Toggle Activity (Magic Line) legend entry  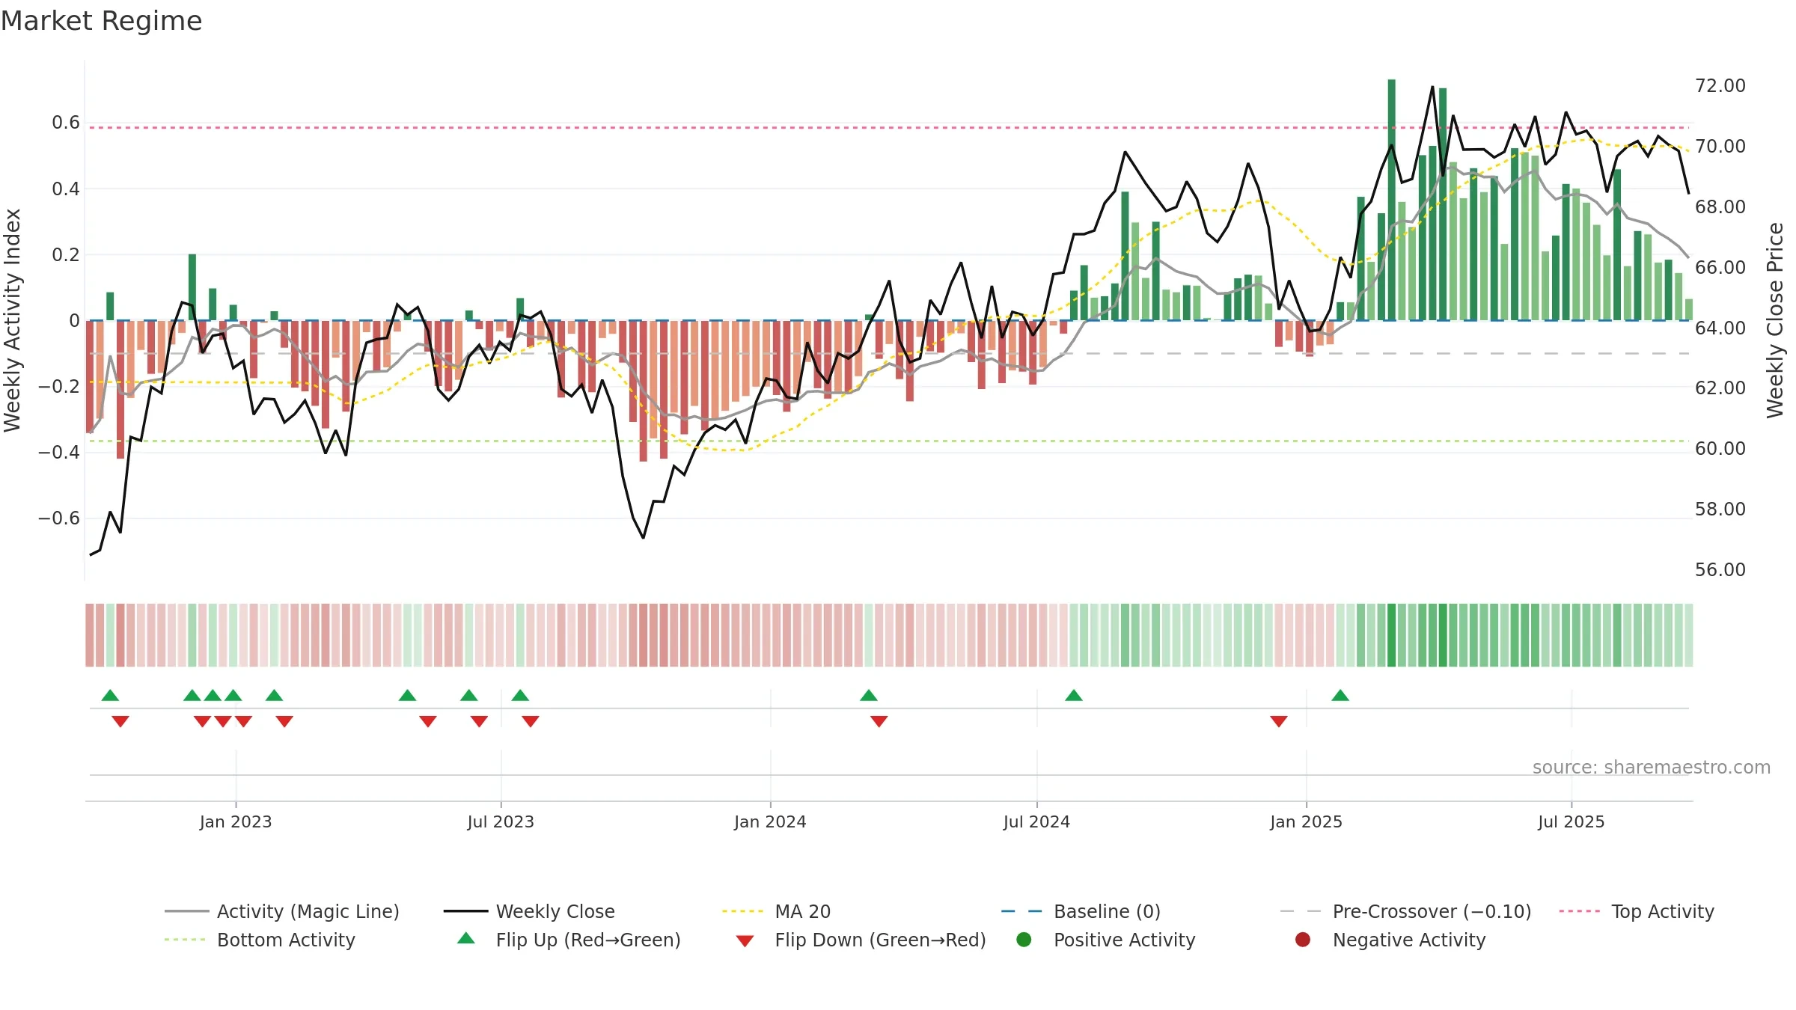(x=282, y=911)
